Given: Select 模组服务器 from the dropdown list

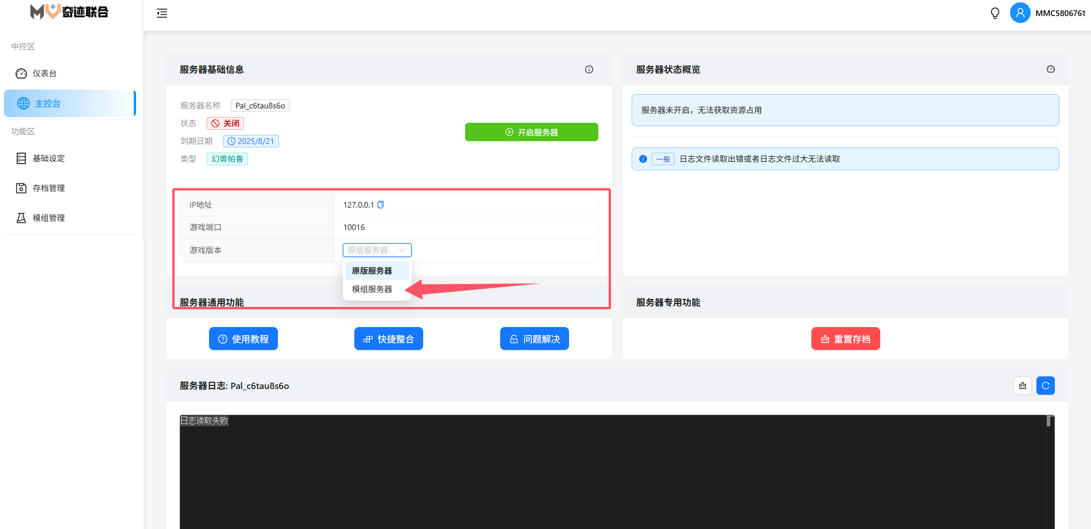Looking at the screenshot, I should coord(372,289).
